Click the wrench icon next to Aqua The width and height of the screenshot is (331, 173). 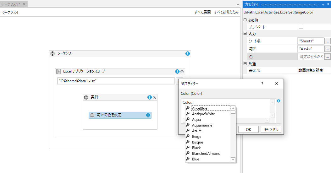pyautogui.click(x=188, y=119)
